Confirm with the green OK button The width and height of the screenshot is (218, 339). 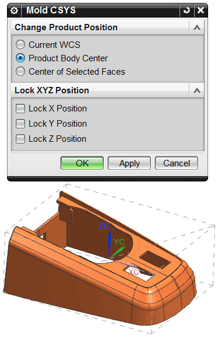(82, 163)
